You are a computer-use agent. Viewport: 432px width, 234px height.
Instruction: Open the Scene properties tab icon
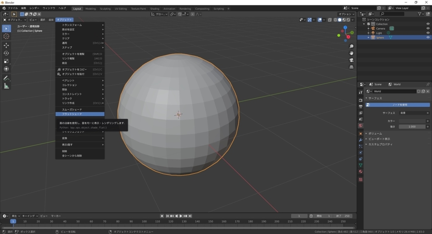pos(361,119)
